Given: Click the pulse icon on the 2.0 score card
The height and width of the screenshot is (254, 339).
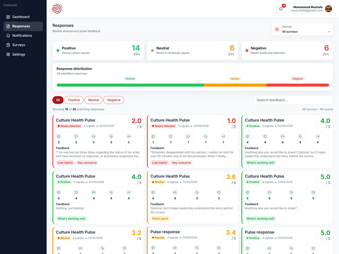Looking at the screenshot, I should [111, 136].
